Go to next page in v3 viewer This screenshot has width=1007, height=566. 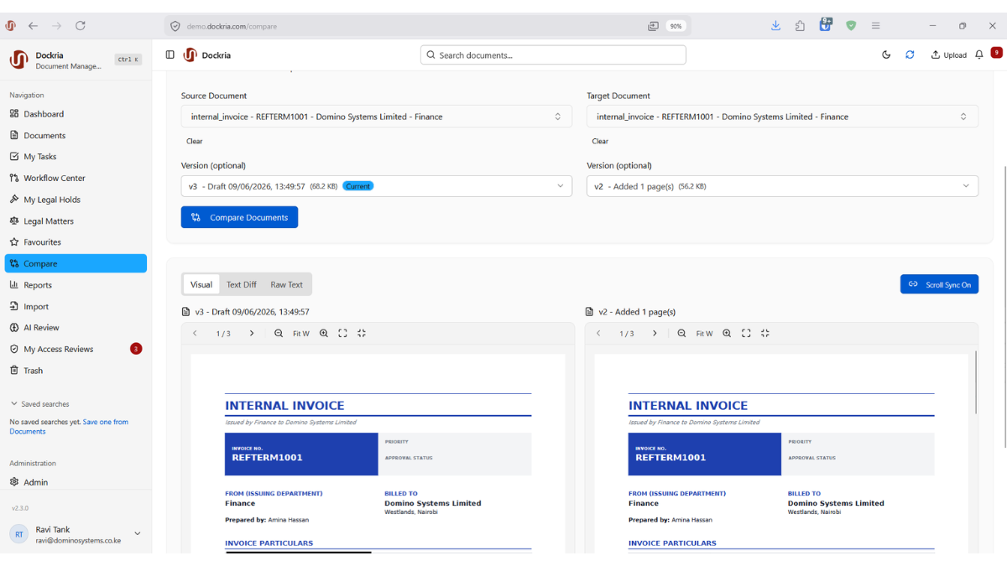tap(251, 333)
